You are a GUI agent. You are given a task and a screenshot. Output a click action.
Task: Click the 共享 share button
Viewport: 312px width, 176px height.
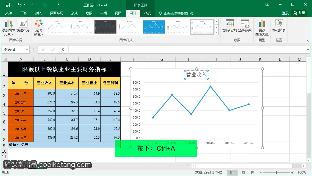pyautogui.click(x=299, y=13)
